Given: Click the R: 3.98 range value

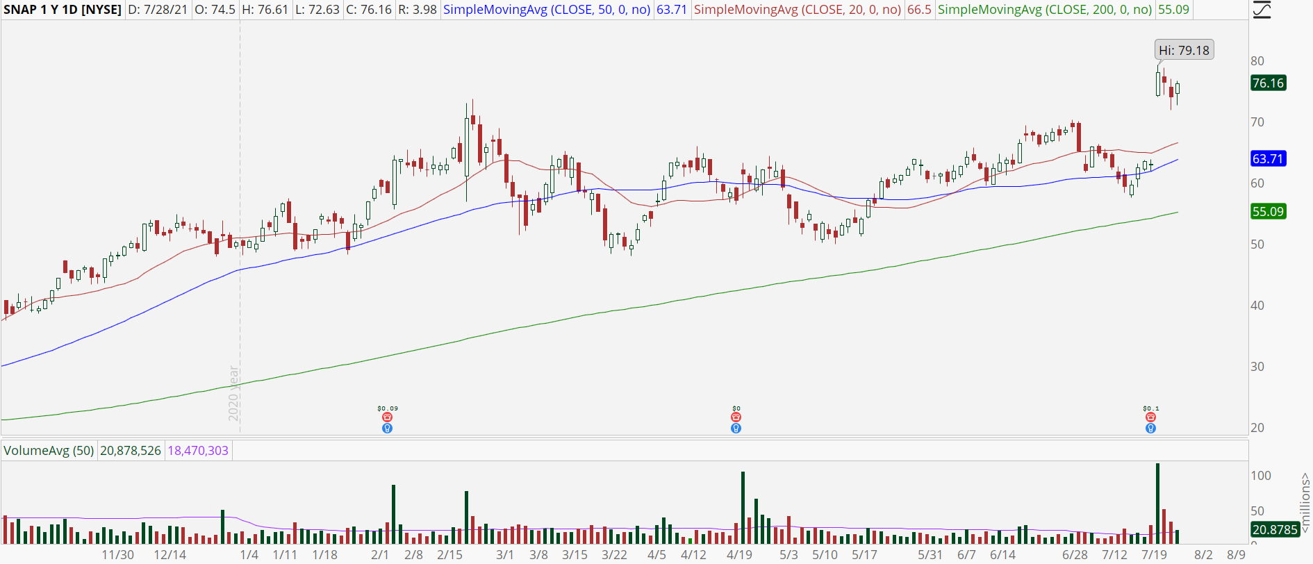Looking at the screenshot, I should [x=418, y=10].
